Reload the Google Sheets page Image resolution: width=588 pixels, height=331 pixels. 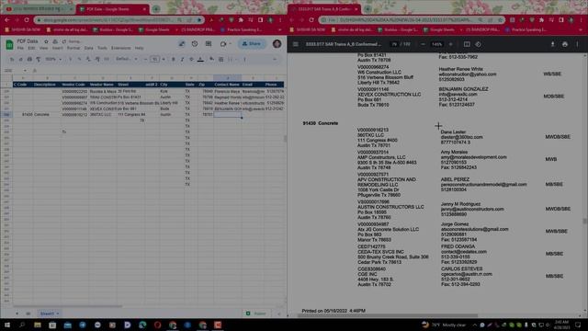(x=27, y=20)
